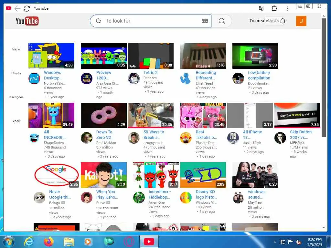Click the muted volume tray icon
Viewport: 331px width, 248px height.
coord(298,242)
